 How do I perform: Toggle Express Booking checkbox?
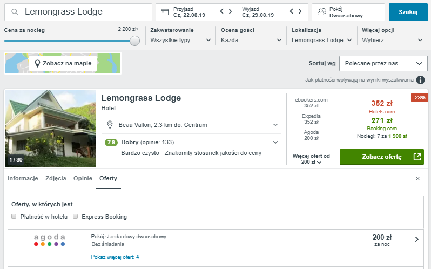pos(75,217)
